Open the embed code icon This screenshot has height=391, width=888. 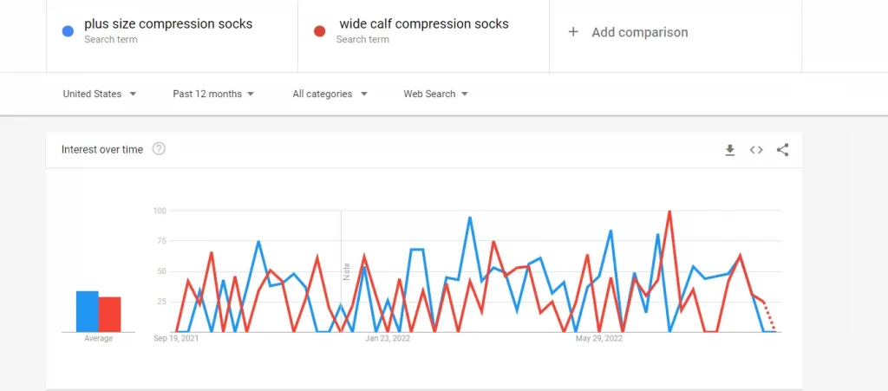(x=756, y=150)
